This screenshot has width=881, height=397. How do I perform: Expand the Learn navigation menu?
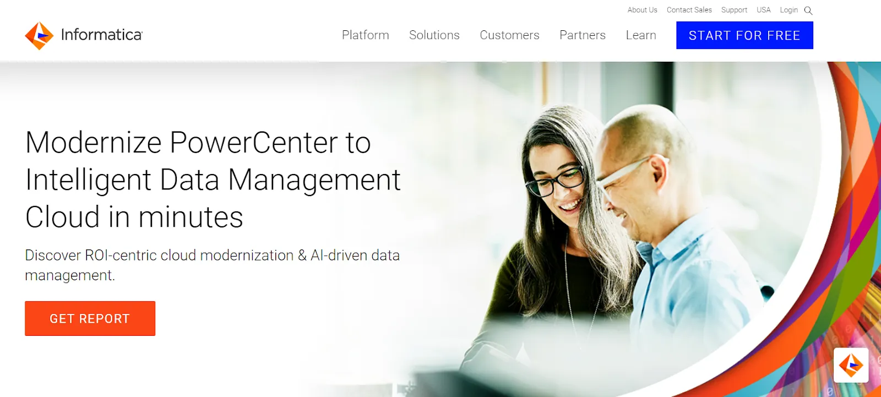click(641, 35)
